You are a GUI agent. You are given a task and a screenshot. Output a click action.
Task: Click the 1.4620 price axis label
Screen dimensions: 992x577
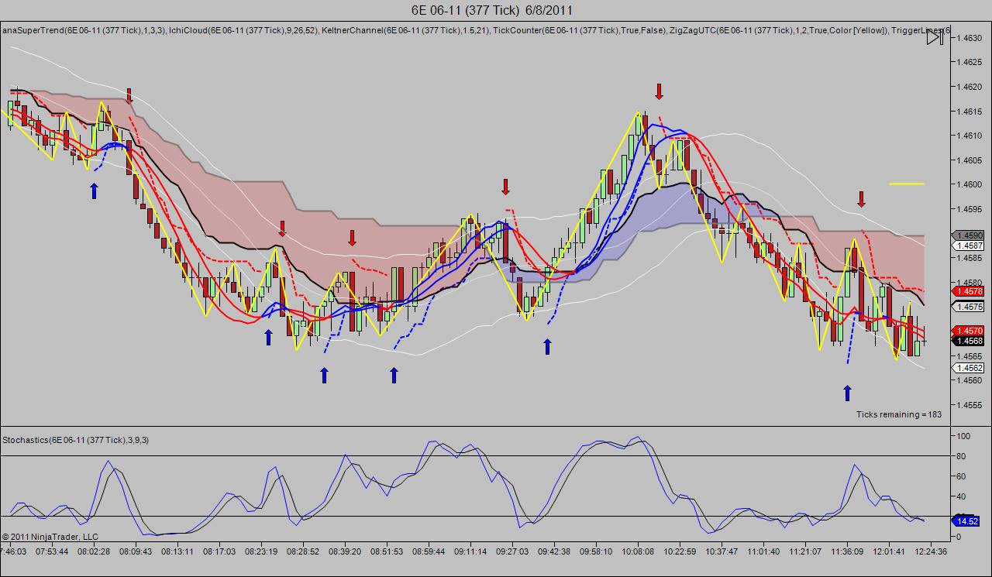tap(970, 87)
